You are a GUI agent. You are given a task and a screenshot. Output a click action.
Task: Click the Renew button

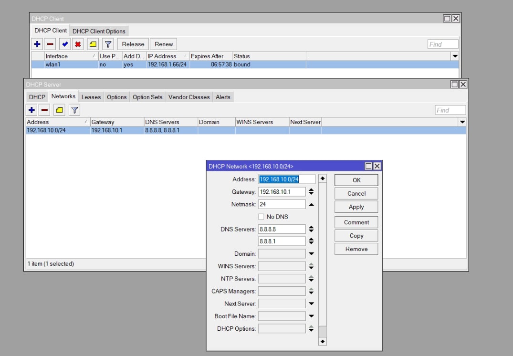pyautogui.click(x=164, y=44)
